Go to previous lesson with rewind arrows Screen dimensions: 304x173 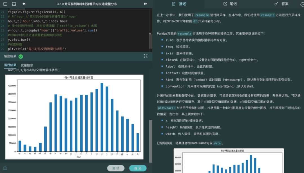[24, 4]
